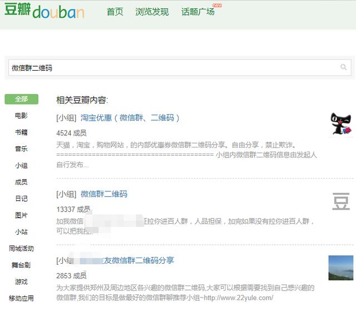356x311 pixels.
Task: Filter results by 小组
Action: [x=21, y=165]
